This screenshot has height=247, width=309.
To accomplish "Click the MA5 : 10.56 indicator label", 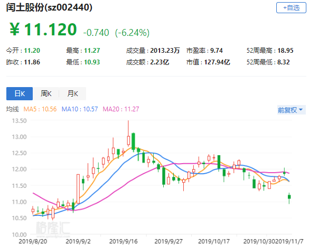I will (40, 109).
